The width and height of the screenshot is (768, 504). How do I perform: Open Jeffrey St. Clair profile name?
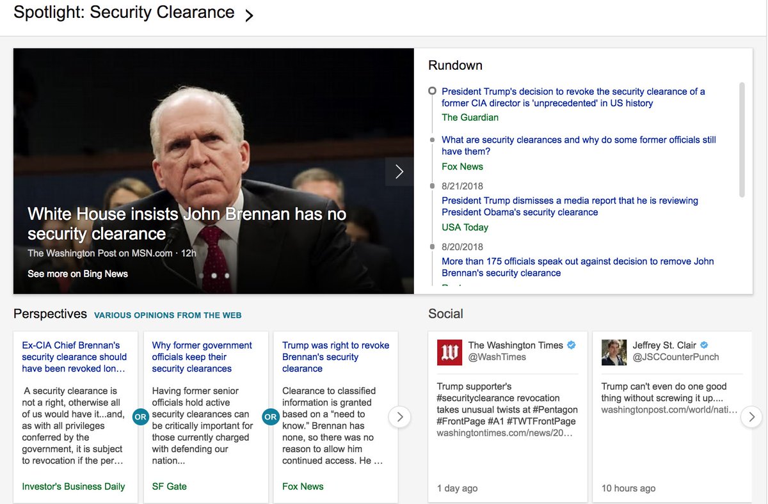pos(664,345)
